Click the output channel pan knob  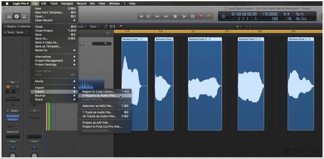[34, 155]
